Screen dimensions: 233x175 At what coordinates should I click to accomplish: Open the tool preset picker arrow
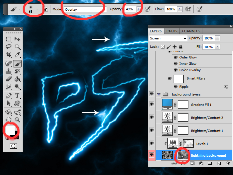[20, 9]
